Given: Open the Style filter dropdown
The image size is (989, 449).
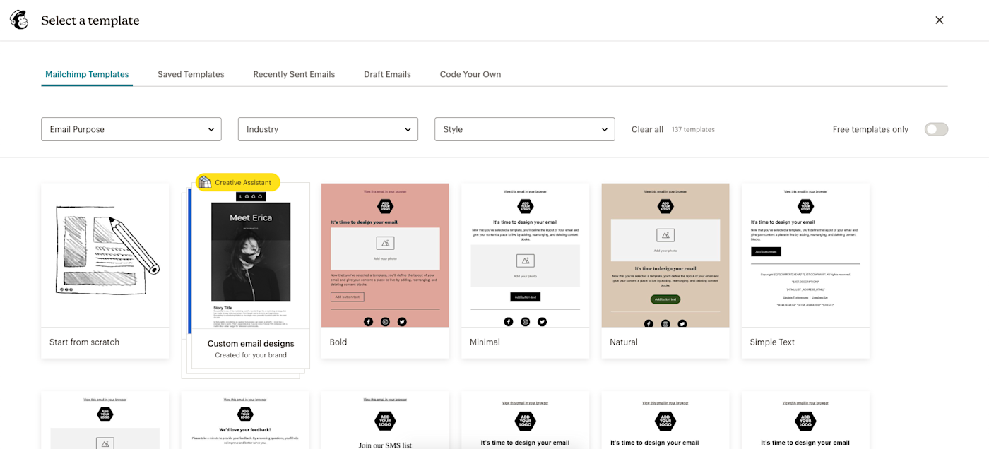Looking at the screenshot, I should pos(525,129).
